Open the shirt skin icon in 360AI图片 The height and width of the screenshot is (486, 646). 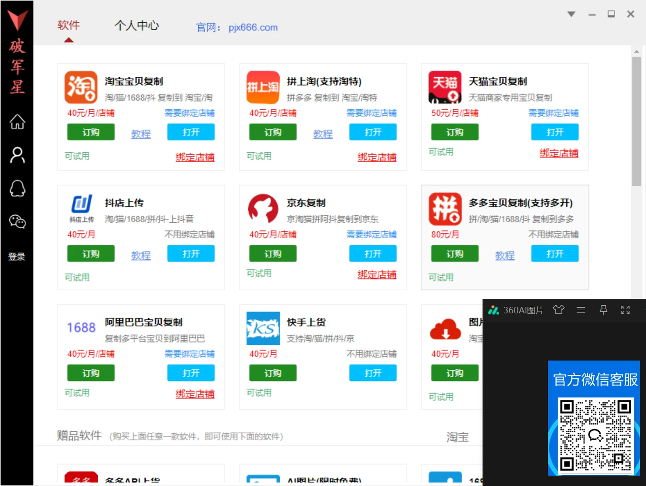tap(558, 310)
